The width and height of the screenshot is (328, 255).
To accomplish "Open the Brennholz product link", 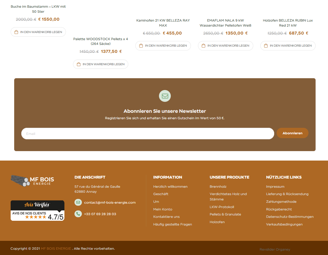I will point(218,187).
